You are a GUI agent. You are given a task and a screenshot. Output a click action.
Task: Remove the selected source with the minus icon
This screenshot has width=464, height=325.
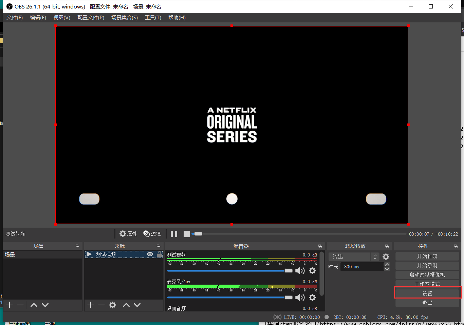click(x=101, y=305)
